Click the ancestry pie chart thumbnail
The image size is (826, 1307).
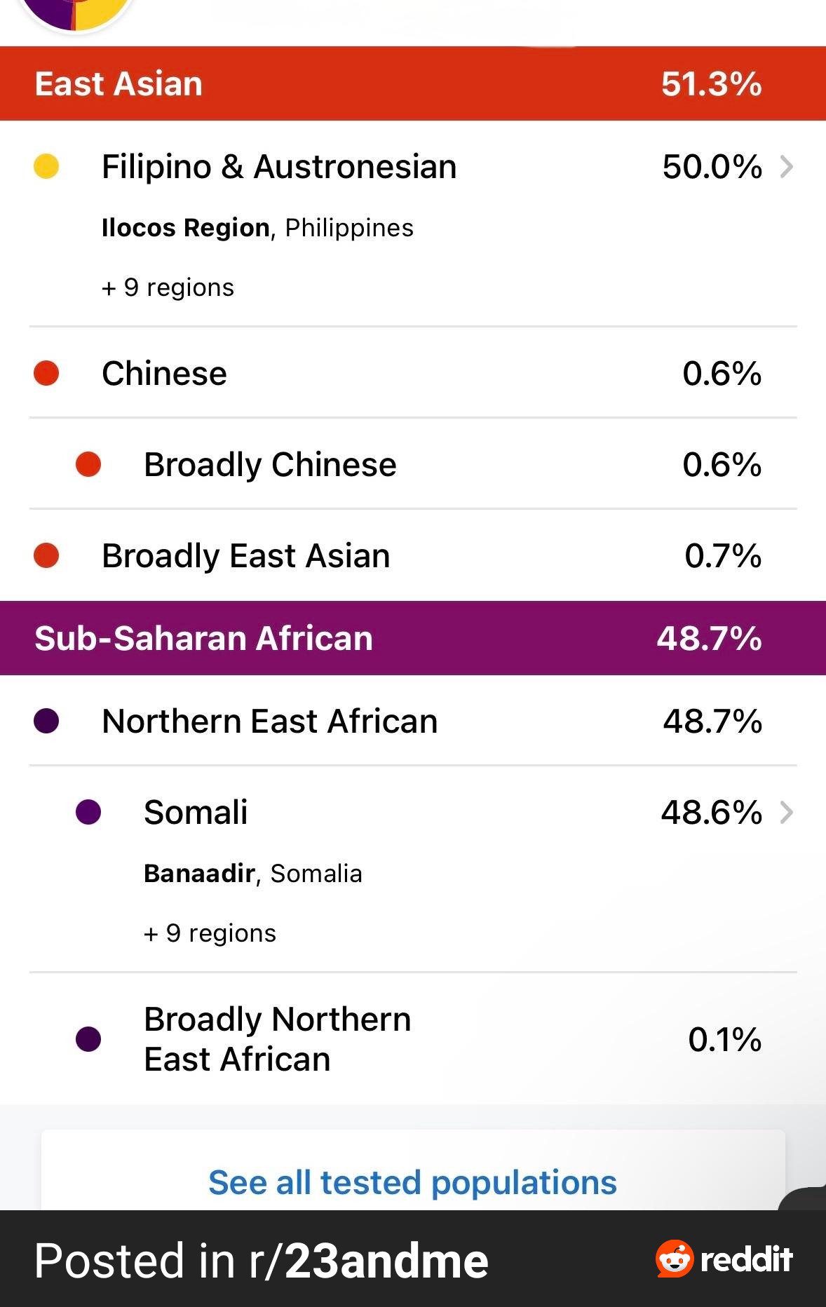click(76, 13)
